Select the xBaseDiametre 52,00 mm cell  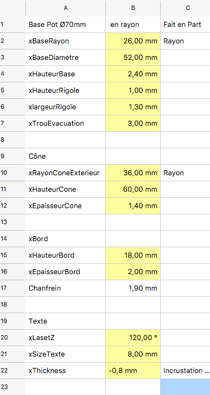tap(133, 58)
